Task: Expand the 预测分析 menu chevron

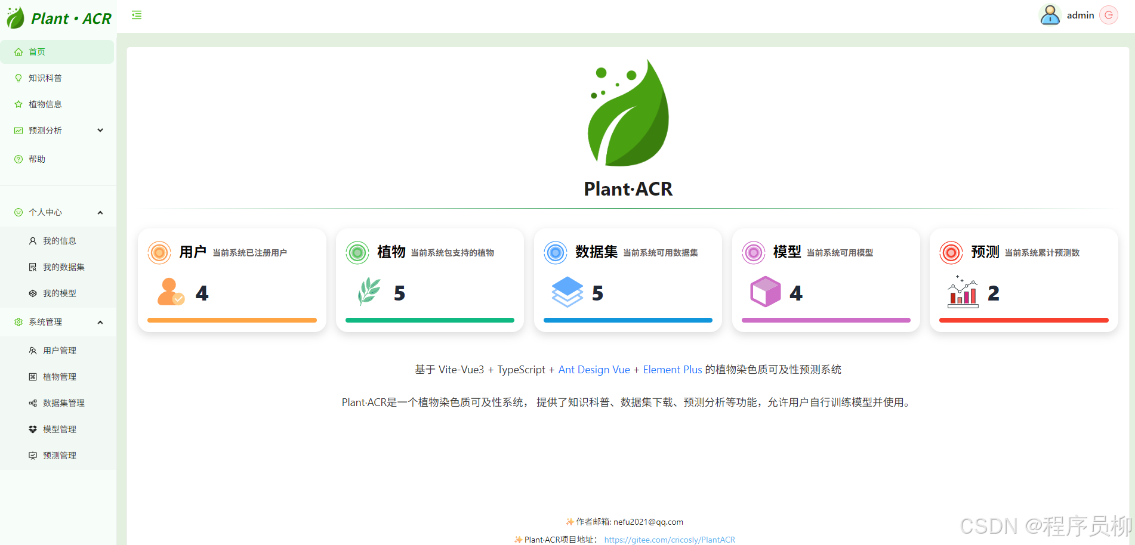Action: (100, 130)
